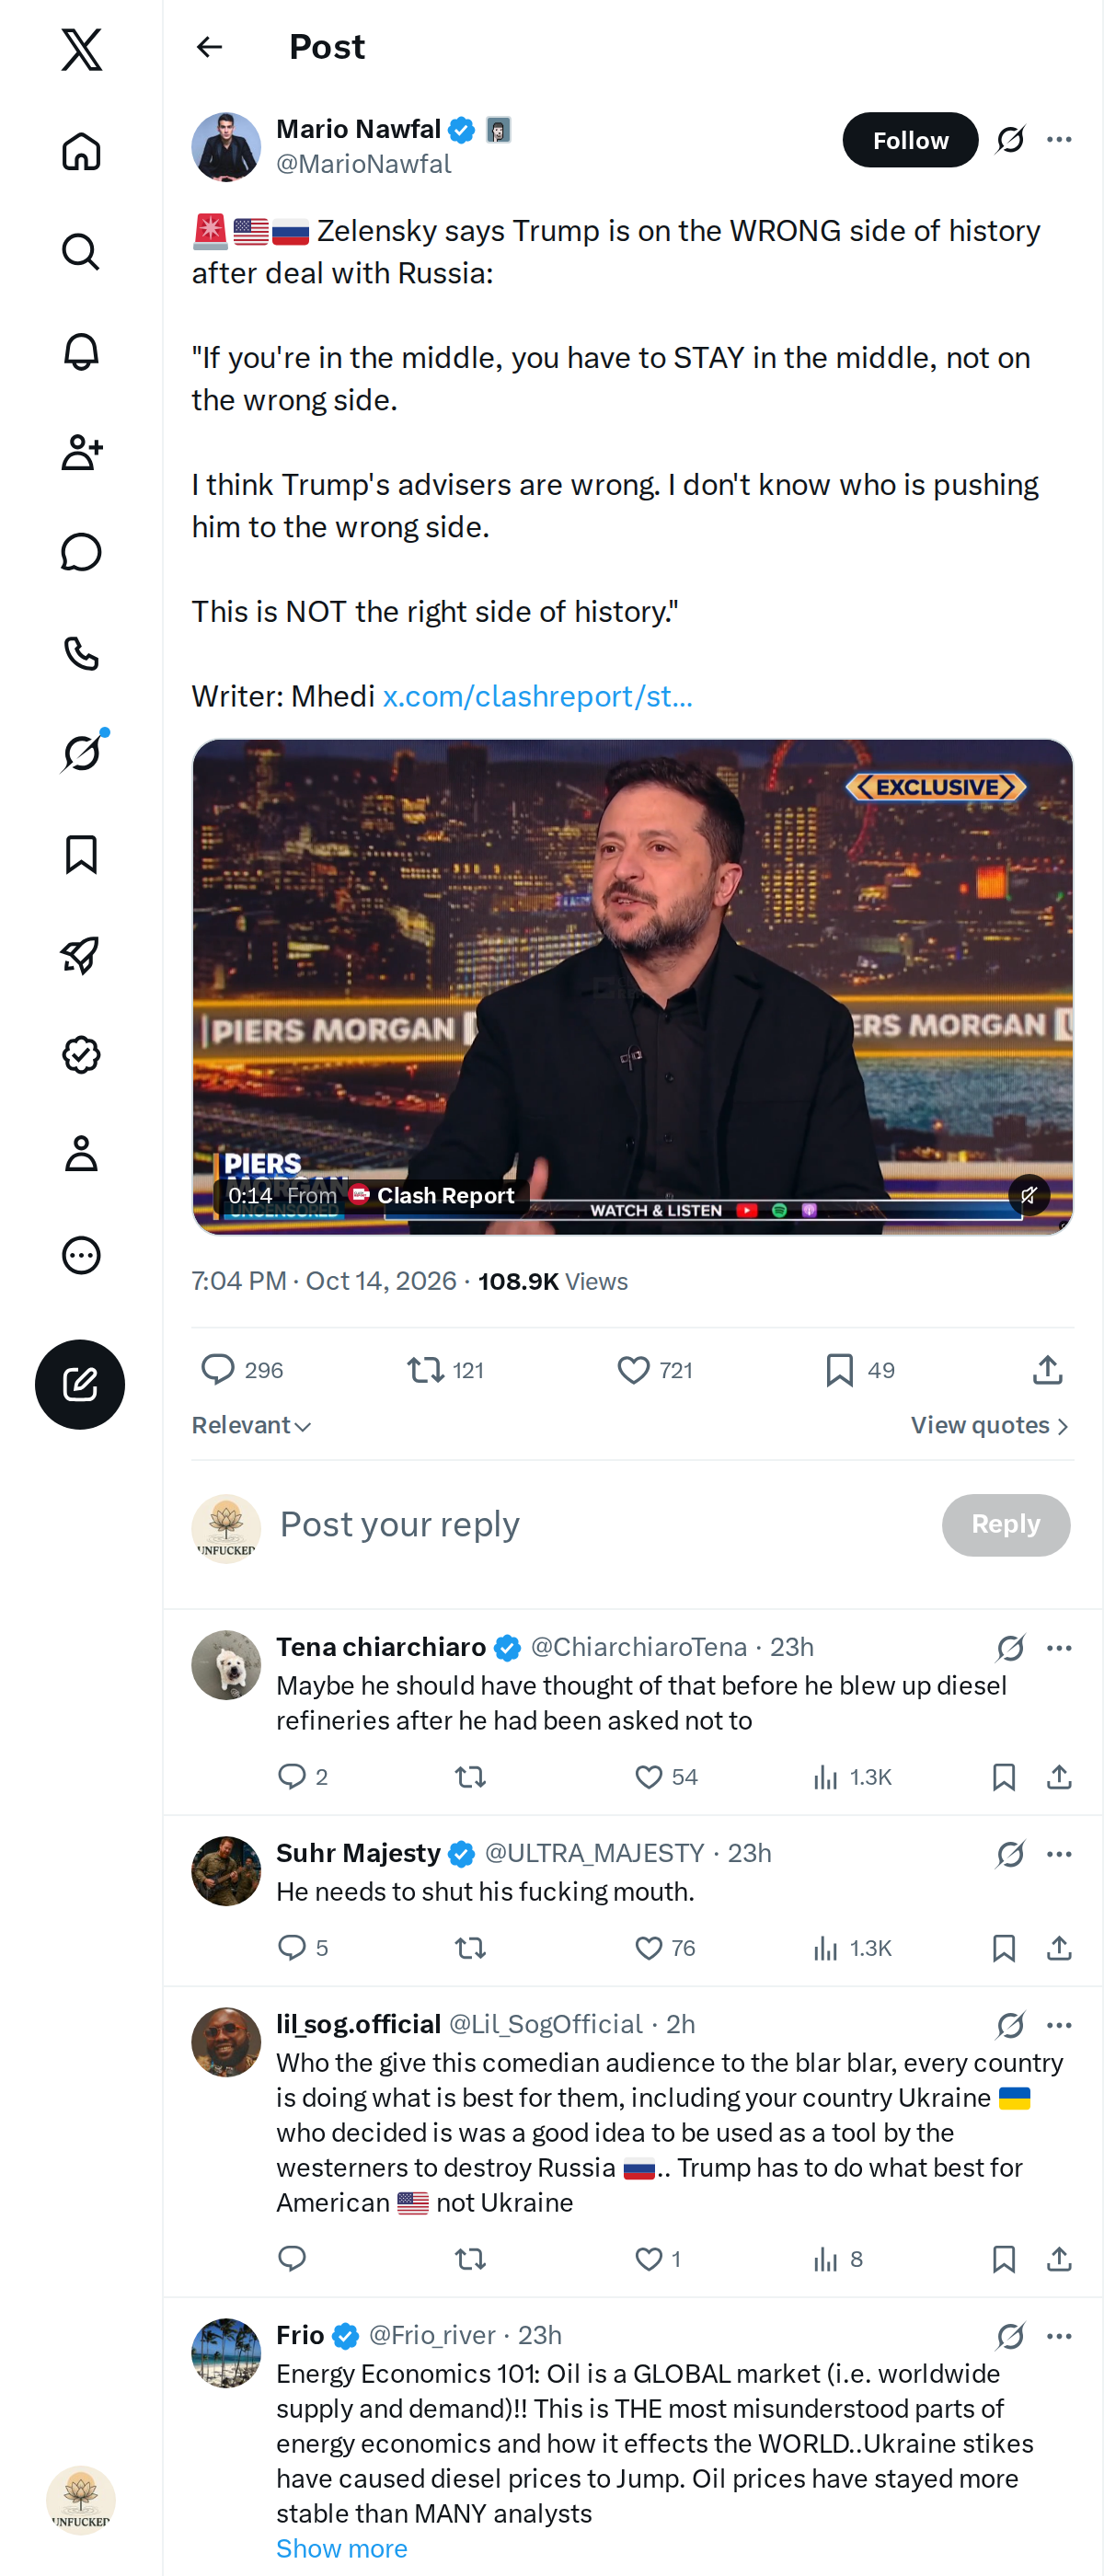Open Notifications bell in sidebar
Viewport: 1104px width, 2576px height.
(81, 352)
